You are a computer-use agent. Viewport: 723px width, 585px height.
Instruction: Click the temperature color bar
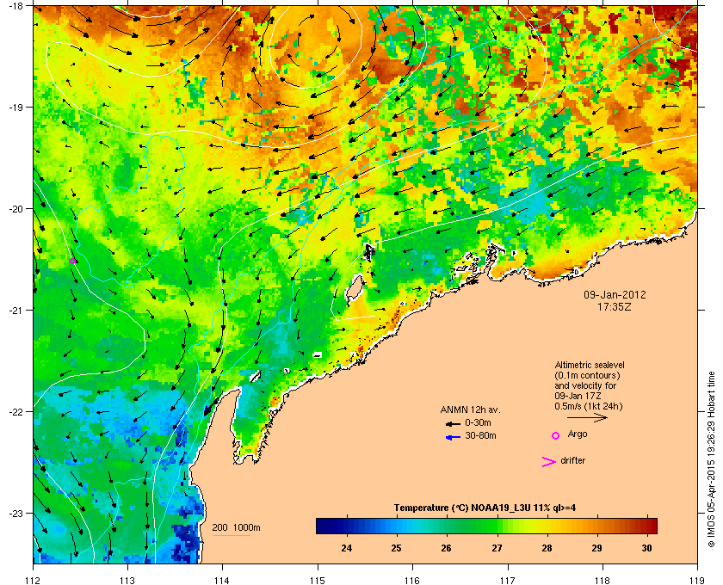tap(486, 526)
